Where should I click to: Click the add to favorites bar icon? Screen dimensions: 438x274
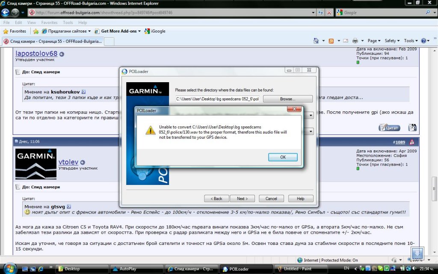(x=36, y=31)
